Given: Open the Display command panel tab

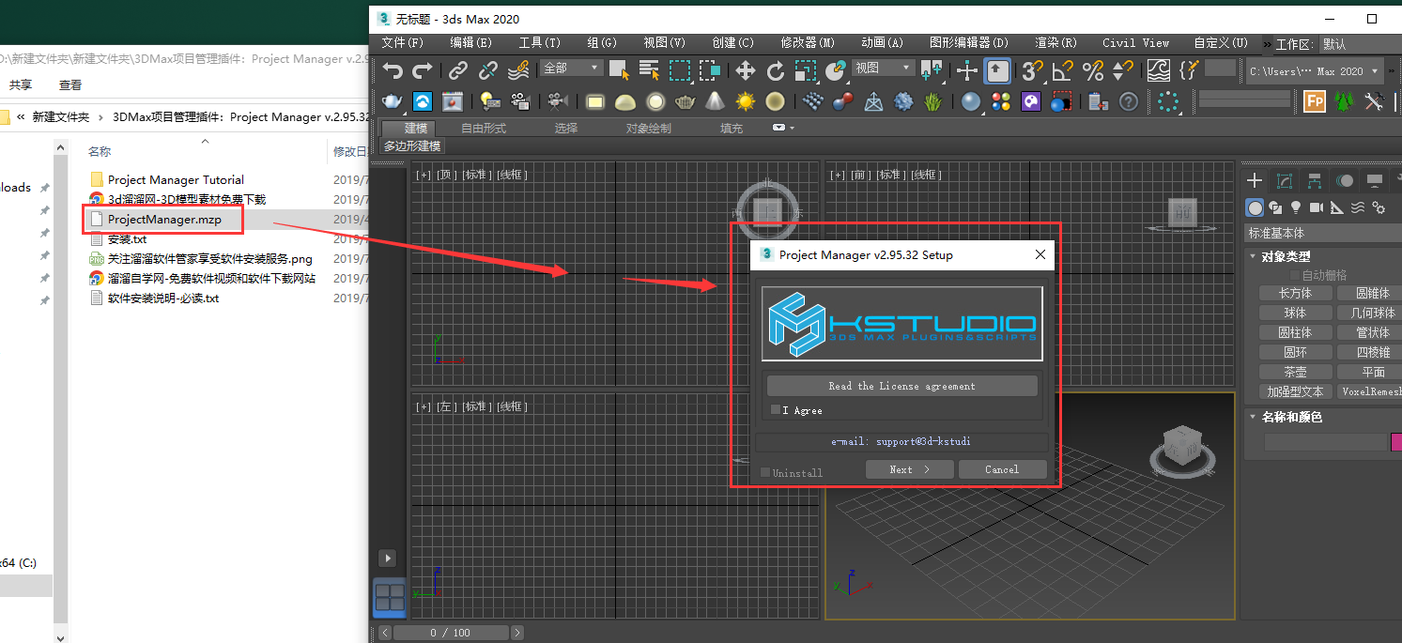Looking at the screenshot, I should (x=1375, y=180).
